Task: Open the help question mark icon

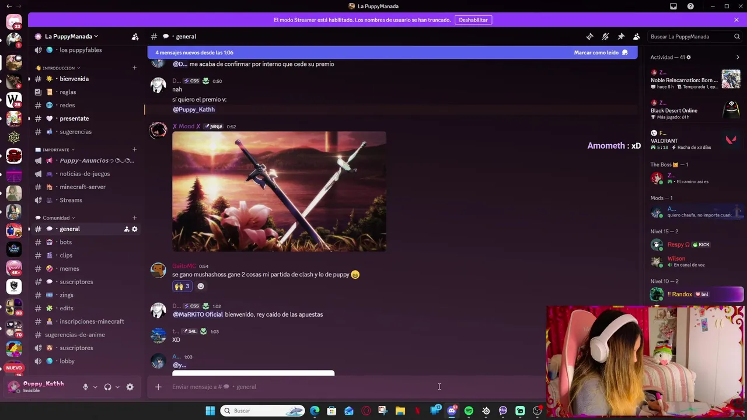Action: click(690, 6)
